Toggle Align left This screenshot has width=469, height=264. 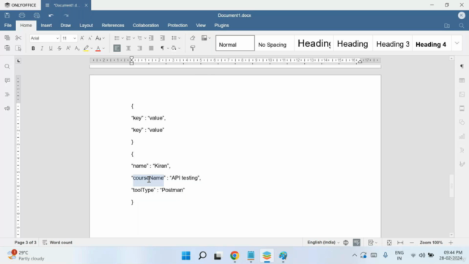pos(117,48)
